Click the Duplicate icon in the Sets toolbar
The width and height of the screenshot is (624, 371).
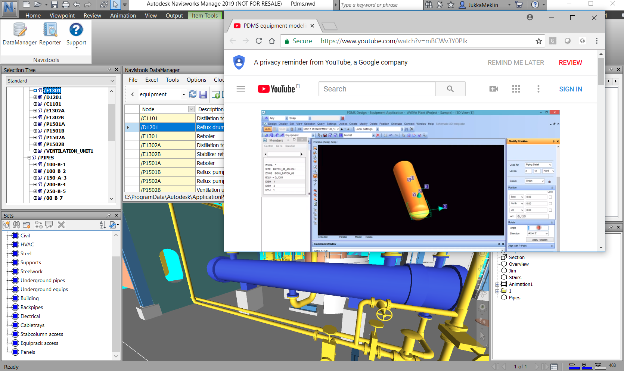click(x=39, y=225)
